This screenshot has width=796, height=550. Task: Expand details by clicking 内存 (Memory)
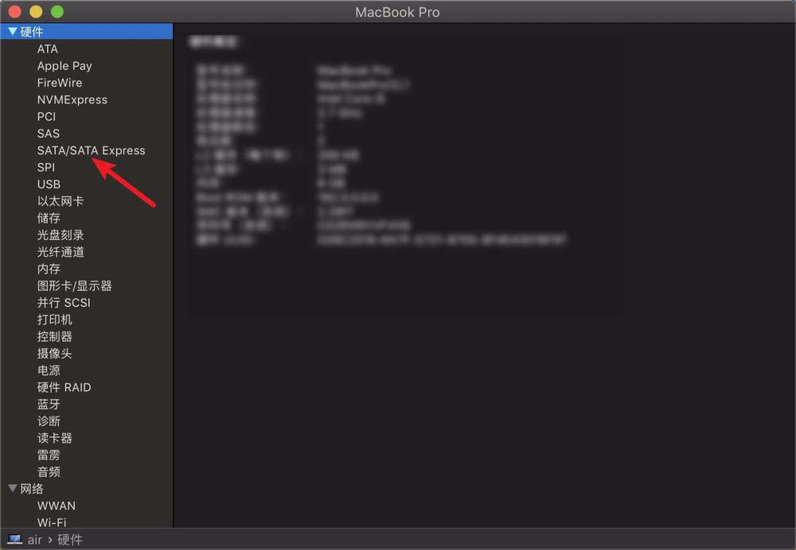(x=47, y=269)
